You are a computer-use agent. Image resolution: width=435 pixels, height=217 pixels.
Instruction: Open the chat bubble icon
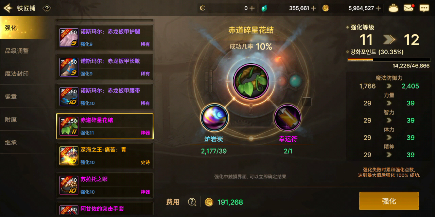click(424, 8)
